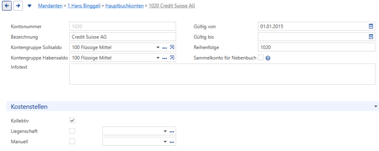Collapse the Kostenstellen section arrow
This screenshot has width=379, height=151.
[x=376, y=106]
